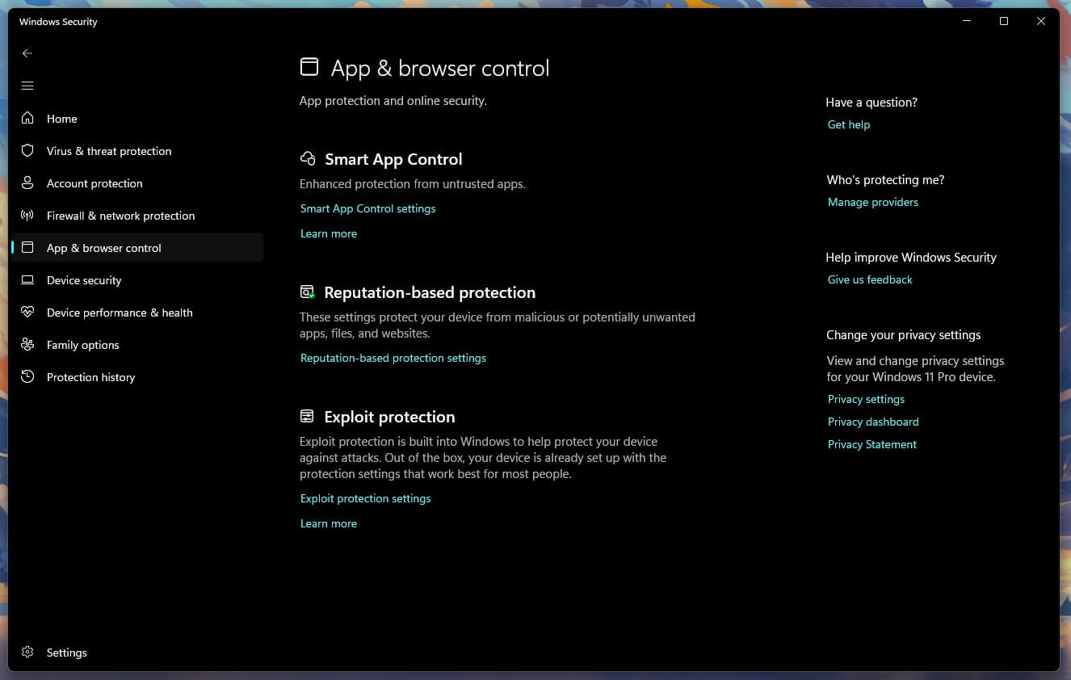Click the Exploit protection icon
This screenshot has width=1071, height=680.
click(x=307, y=417)
